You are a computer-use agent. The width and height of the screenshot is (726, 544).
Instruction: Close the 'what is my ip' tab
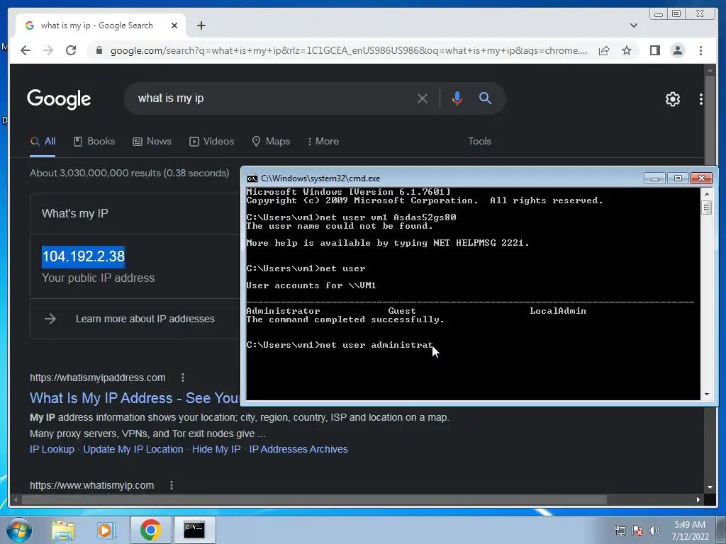(x=174, y=25)
